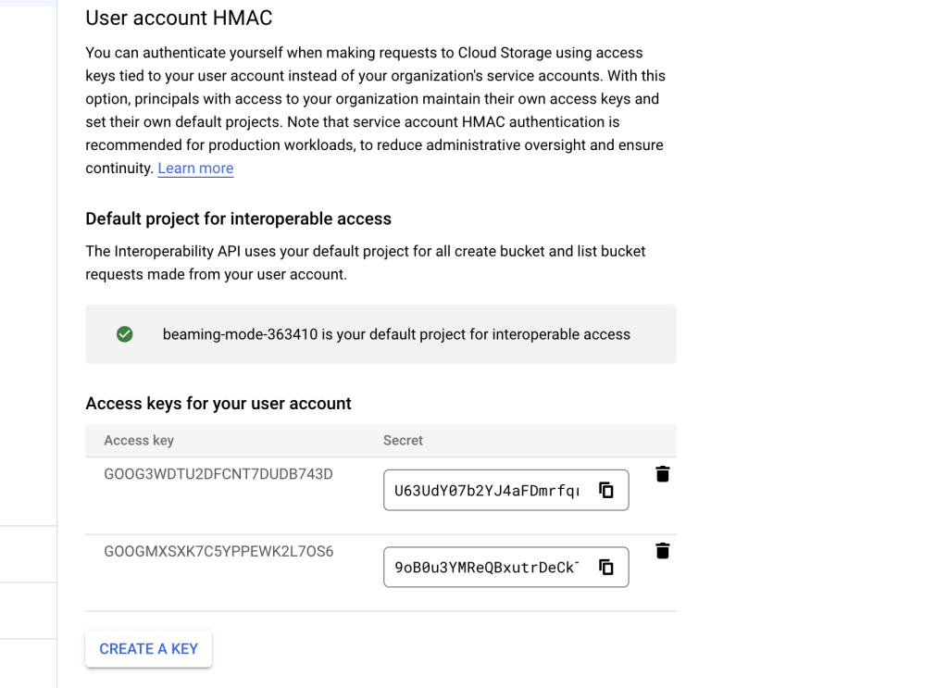This screenshot has width=948, height=688.
Task: Delete access key GOOG3WDTU2DFCNT7DUDB743D with trash icon
Action: [663, 475]
